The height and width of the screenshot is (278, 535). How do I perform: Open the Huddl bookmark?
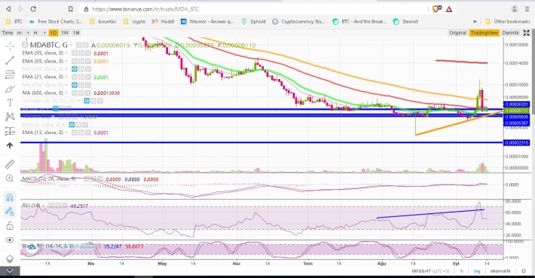tap(163, 22)
